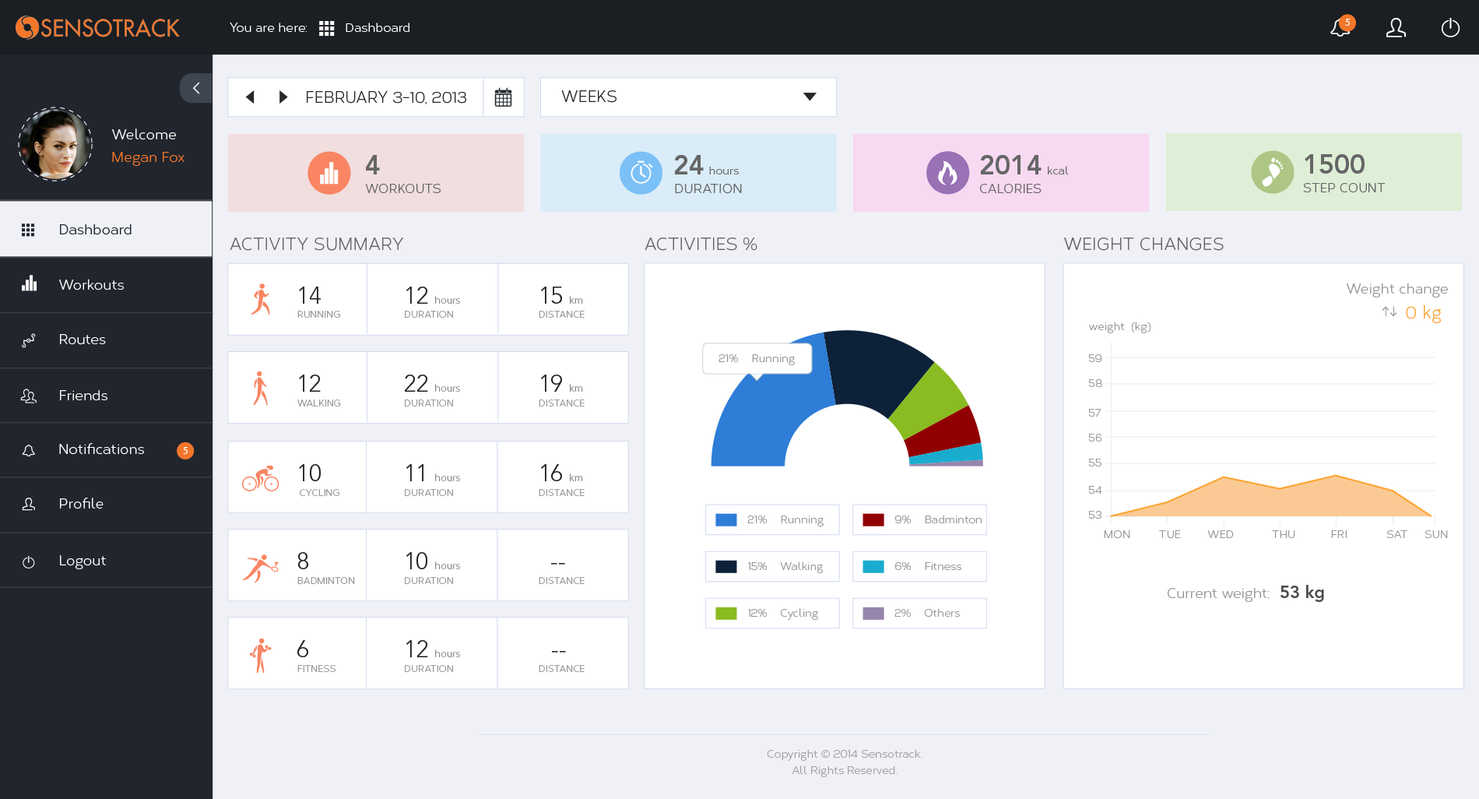
Task: Select Dashboard in the sidebar
Action: click(106, 229)
